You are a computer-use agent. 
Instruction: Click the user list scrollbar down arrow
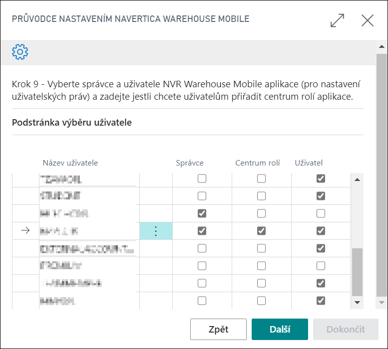coord(357,303)
